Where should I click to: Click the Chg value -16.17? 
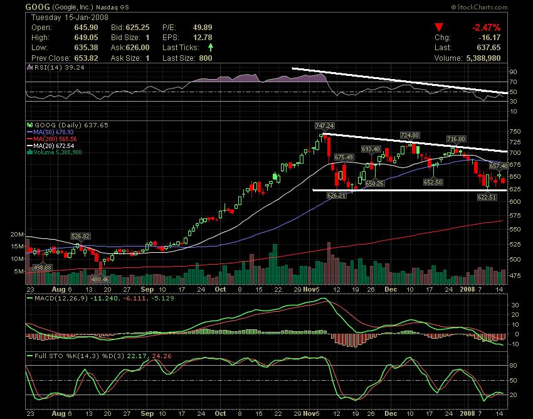pos(489,38)
